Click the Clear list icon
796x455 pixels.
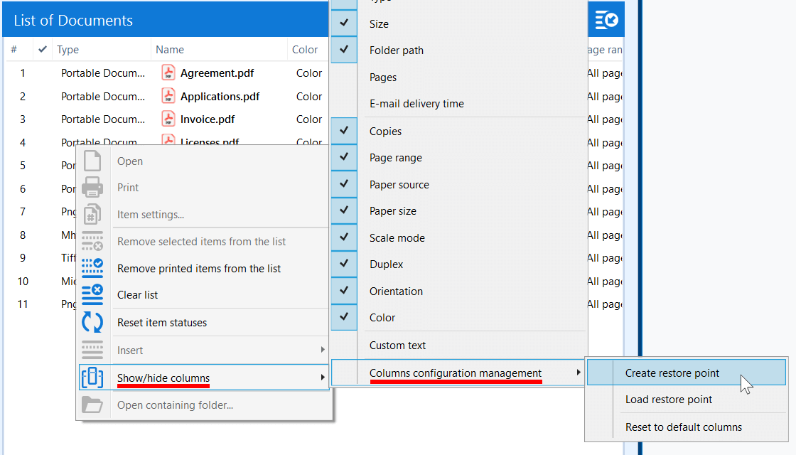tap(92, 294)
